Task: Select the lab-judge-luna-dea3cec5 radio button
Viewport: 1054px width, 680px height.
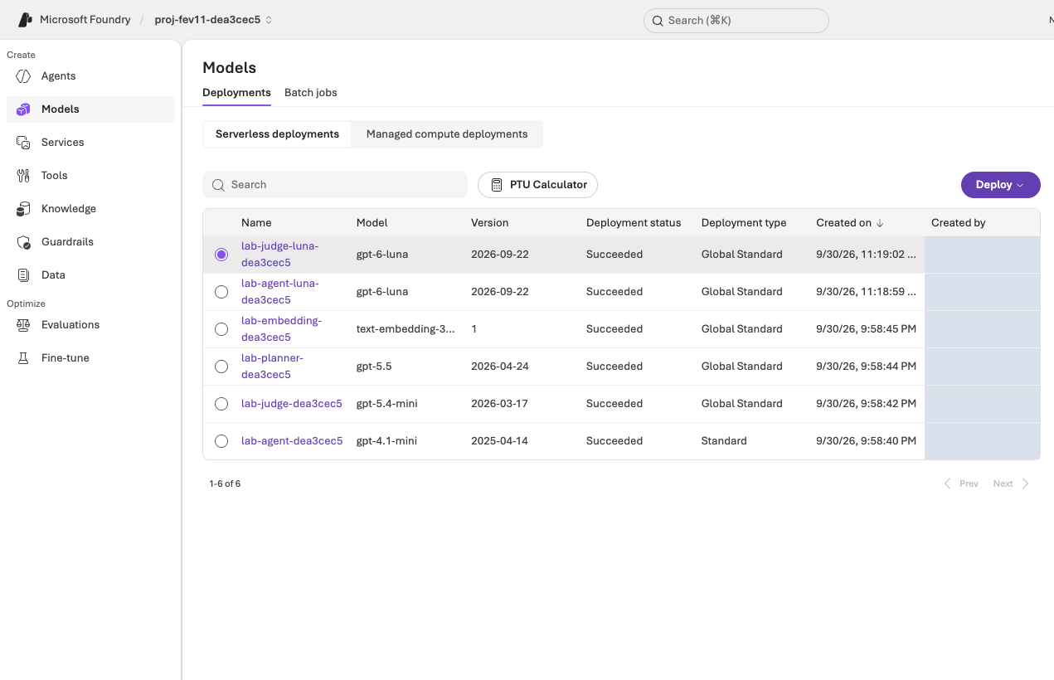Action: (221, 255)
